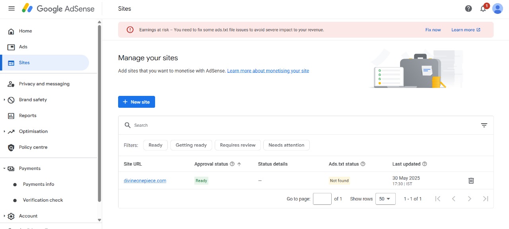Image resolution: width=509 pixels, height=229 pixels.
Task: Delete divineonepiece.com with trash icon
Action: (471, 181)
